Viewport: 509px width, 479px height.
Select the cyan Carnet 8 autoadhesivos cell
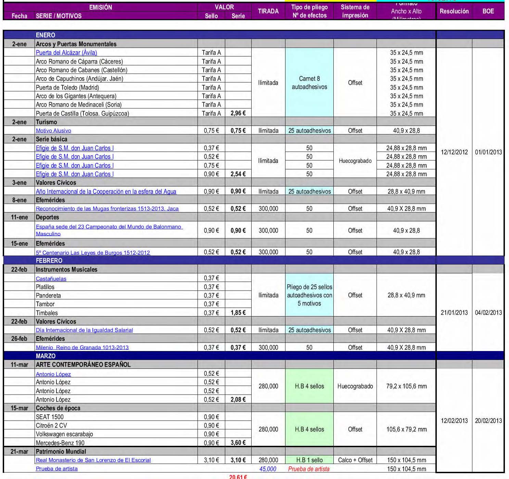click(x=309, y=83)
